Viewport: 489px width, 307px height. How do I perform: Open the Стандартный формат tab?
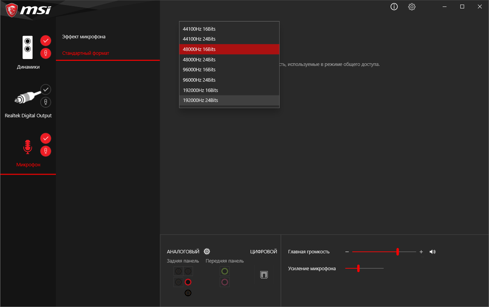[86, 53]
